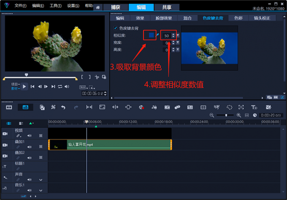Click the blue chroma key color swatch
The width and height of the screenshot is (287, 200).
pyautogui.click(x=151, y=35)
